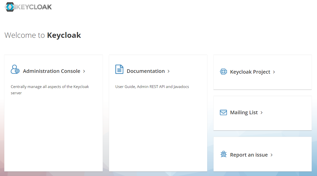Click the Documentation card
The height and width of the screenshot is (176, 317).
click(x=158, y=113)
